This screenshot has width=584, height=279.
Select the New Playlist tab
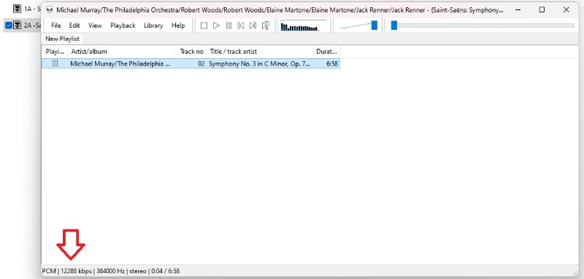(x=63, y=39)
